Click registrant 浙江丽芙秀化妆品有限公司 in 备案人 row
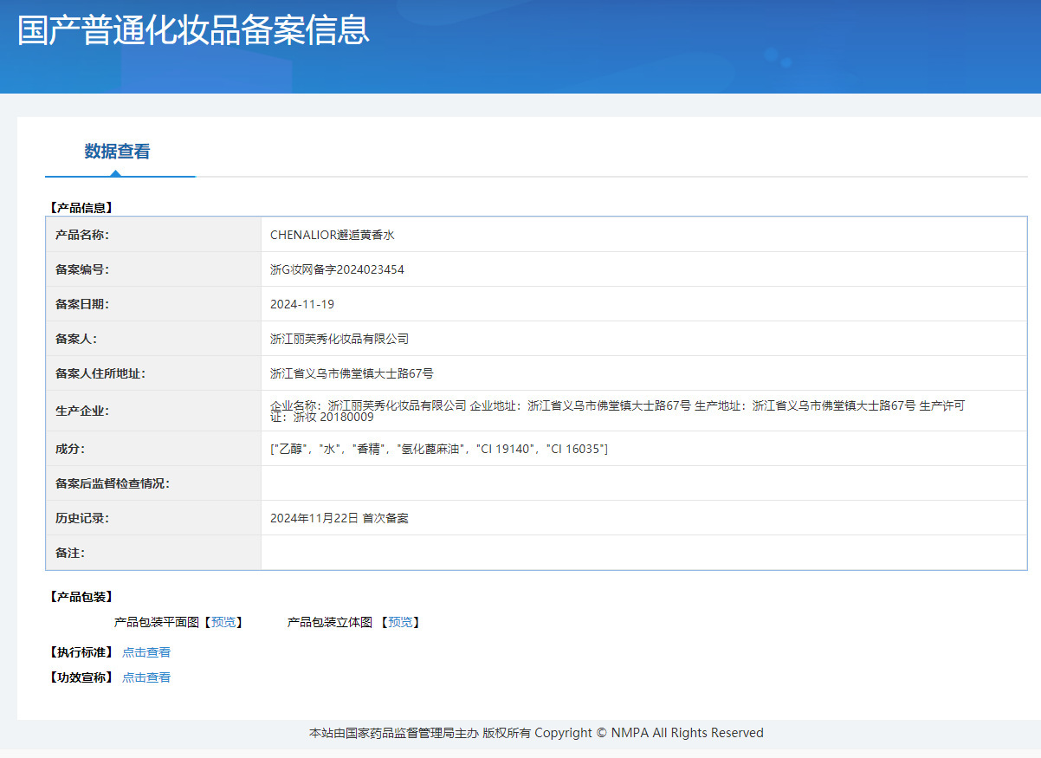Screen dimensions: 1041x758 click(x=339, y=339)
